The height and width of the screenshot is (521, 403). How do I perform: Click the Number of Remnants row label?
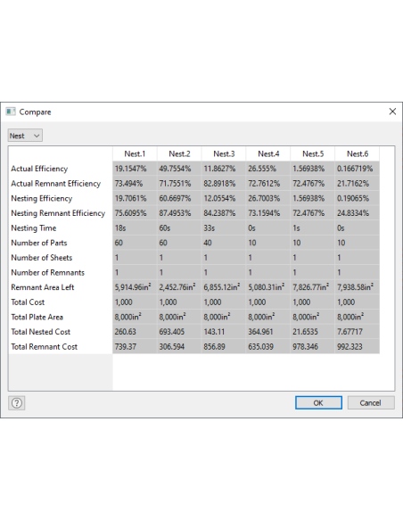click(x=47, y=272)
